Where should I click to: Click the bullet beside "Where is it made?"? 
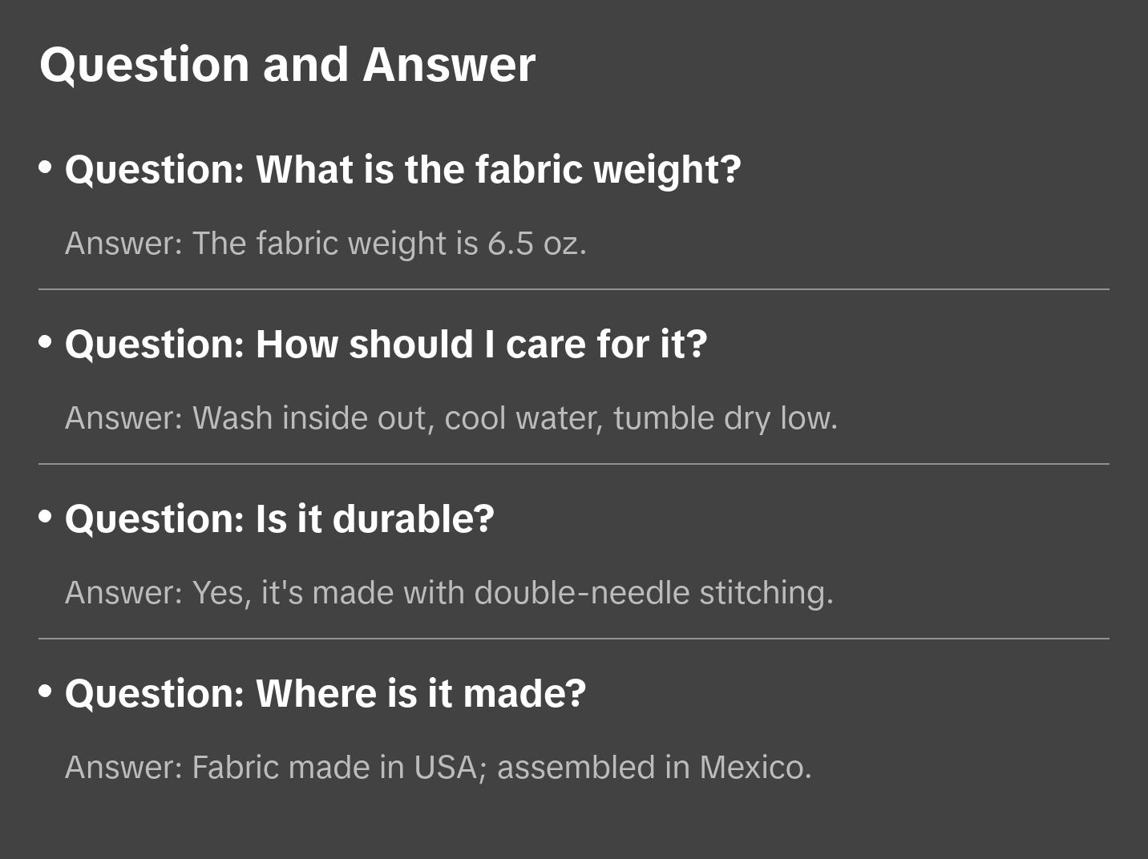(x=46, y=692)
